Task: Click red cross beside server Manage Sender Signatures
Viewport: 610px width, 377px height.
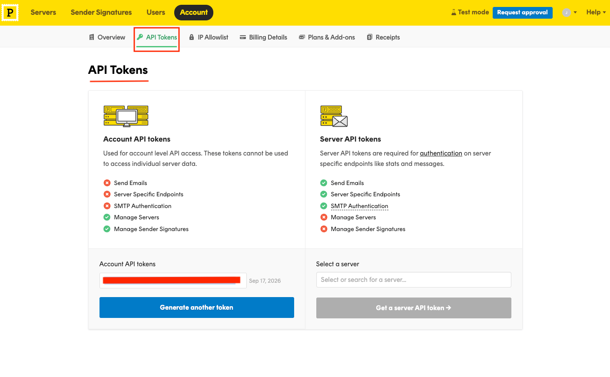Action: pyautogui.click(x=324, y=229)
